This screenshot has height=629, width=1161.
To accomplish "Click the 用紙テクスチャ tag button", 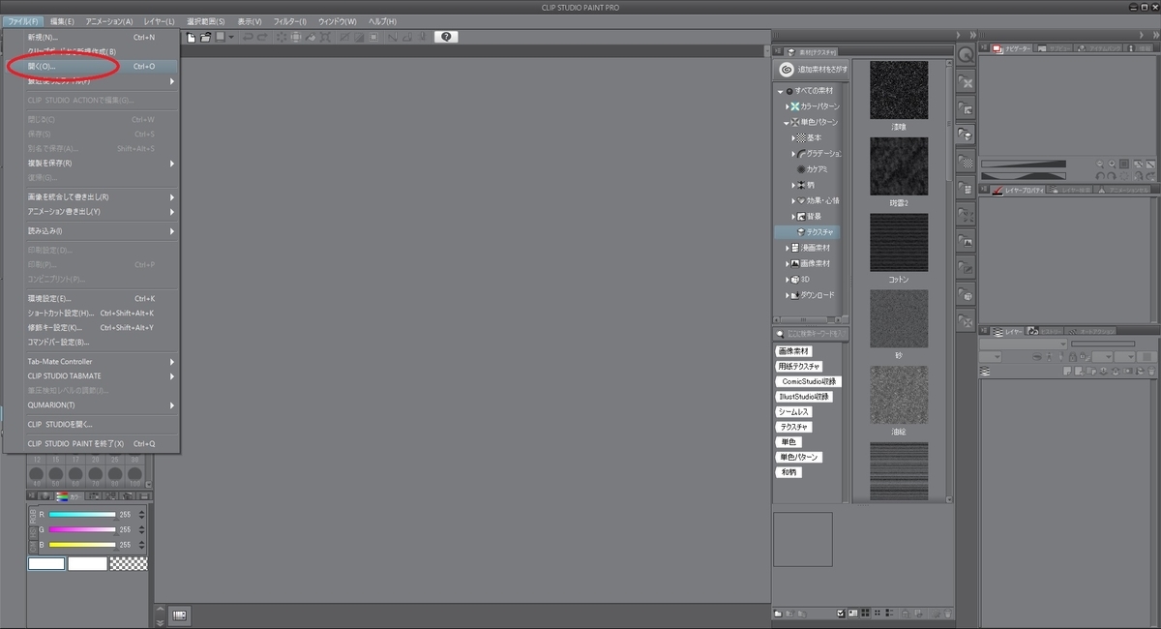I will click(799, 367).
